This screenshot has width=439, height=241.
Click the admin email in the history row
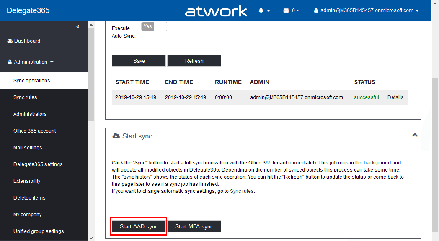coord(297,97)
